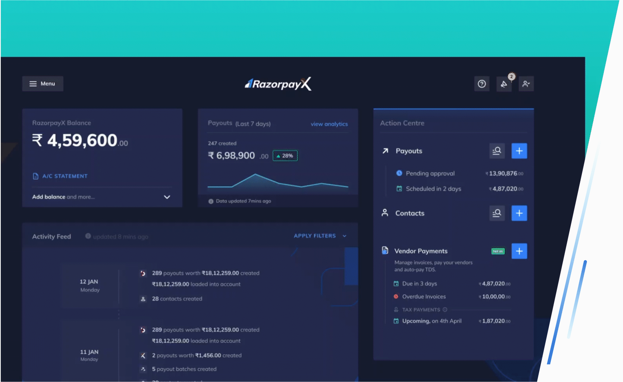Click the ₹6,98,900 payouts total
This screenshot has height=382, width=623.
click(238, 156)
